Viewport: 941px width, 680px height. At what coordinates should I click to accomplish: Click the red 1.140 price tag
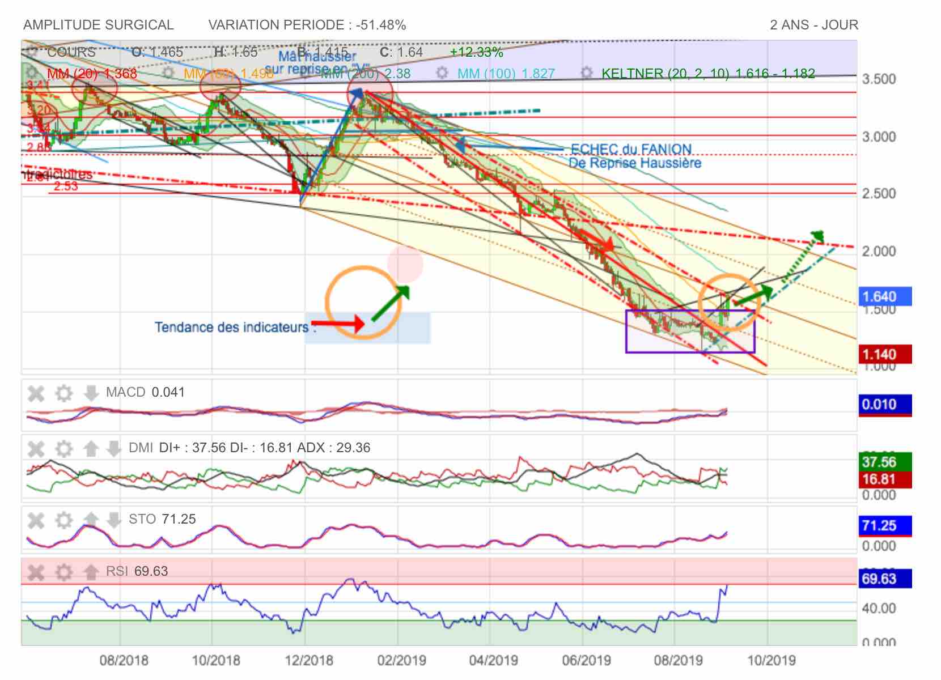point(885,354)
